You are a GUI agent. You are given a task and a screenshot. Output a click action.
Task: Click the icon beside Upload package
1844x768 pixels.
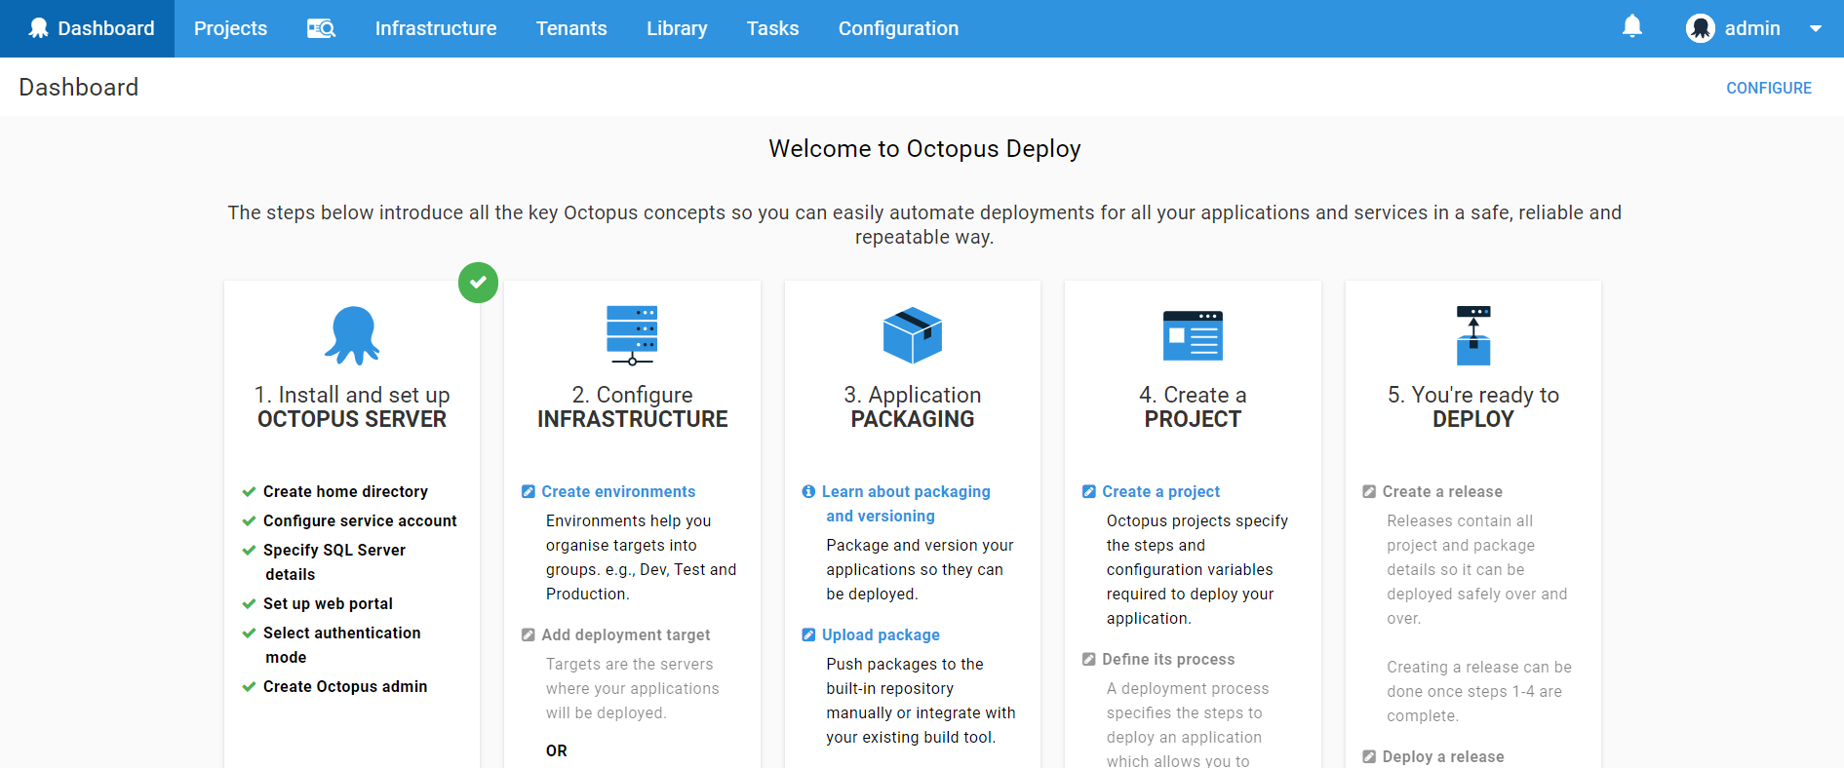pos(808,635)
